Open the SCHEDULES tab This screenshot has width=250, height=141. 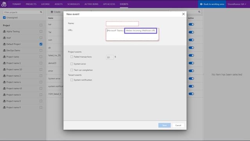click(73, 4)
